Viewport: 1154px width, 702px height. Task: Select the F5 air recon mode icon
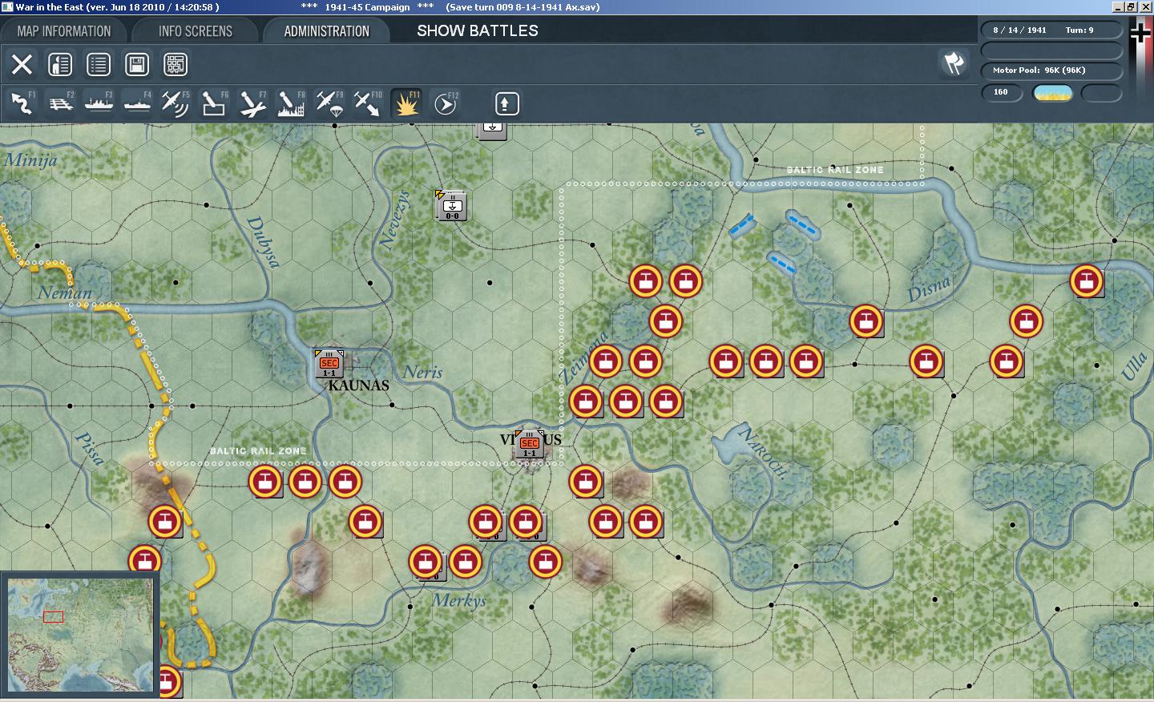point(176,103)
